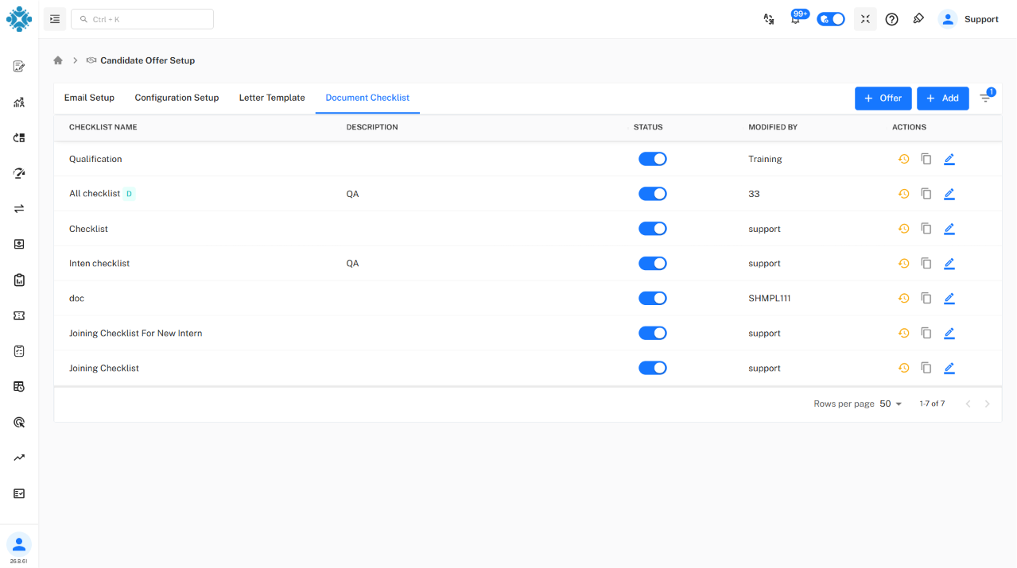Select the Document Checklist tab

point(367,98)
